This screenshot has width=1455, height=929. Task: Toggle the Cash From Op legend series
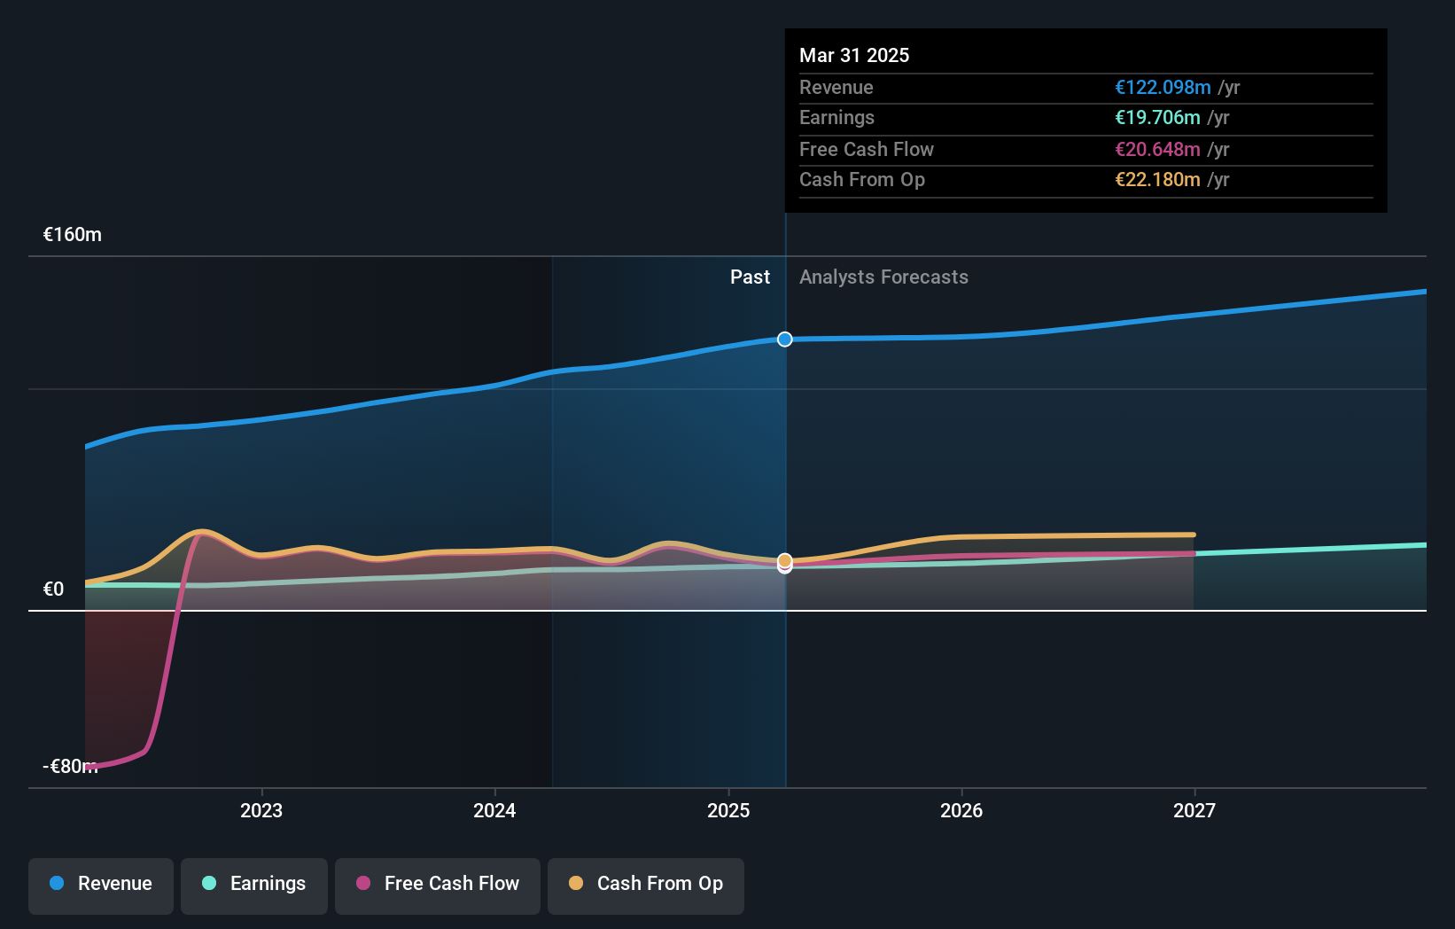pos(646,886)
